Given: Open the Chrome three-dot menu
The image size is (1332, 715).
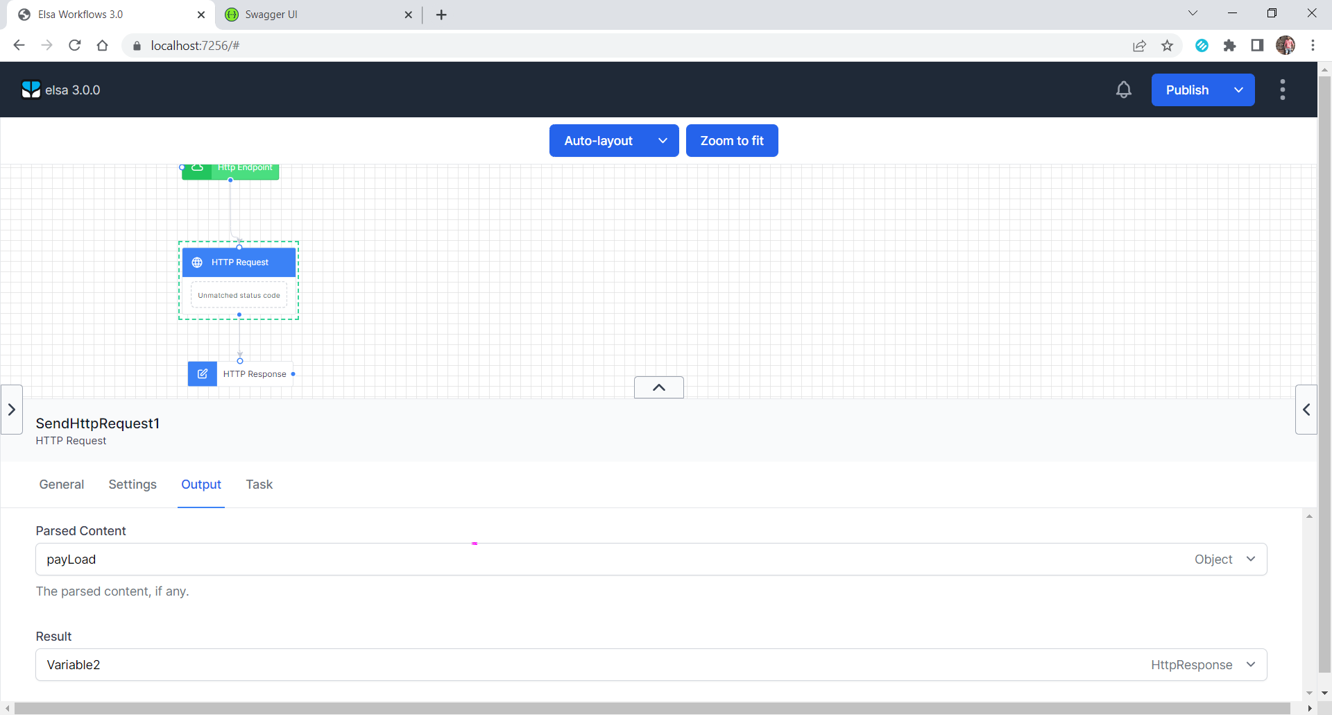Looking at the screenshot, I should click(x=1313, y=45).
